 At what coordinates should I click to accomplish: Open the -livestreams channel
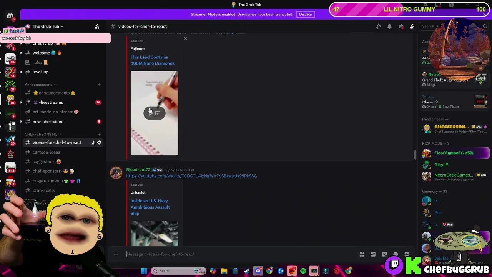(x=61, y=102)
